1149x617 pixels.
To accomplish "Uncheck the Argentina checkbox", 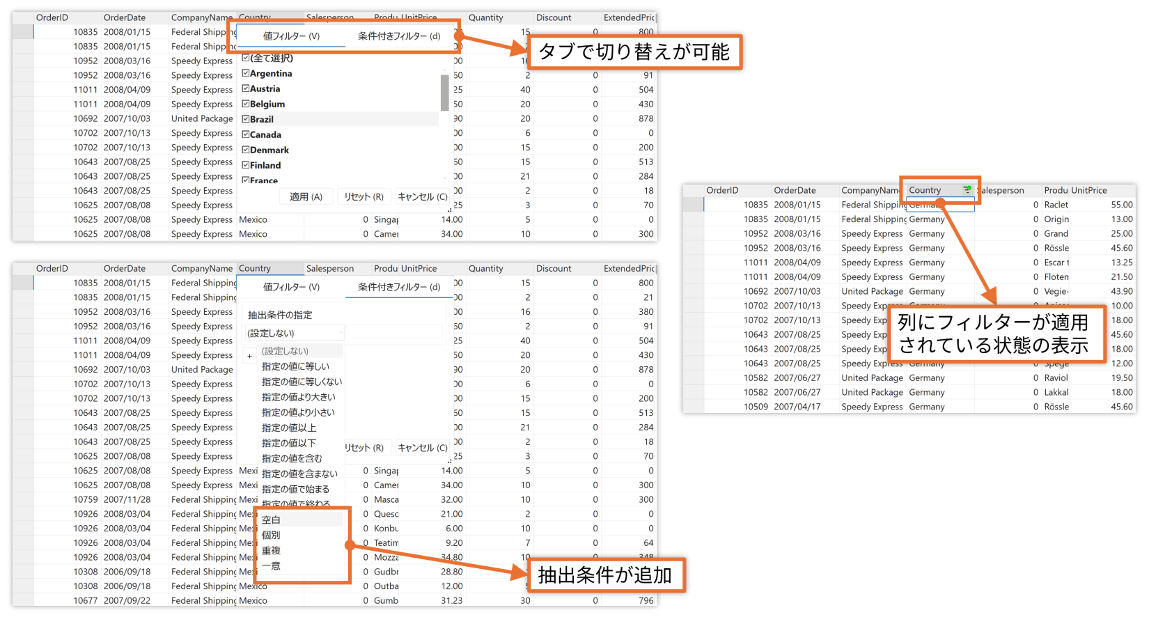I will pyautogui.click(x=246, y=73).
